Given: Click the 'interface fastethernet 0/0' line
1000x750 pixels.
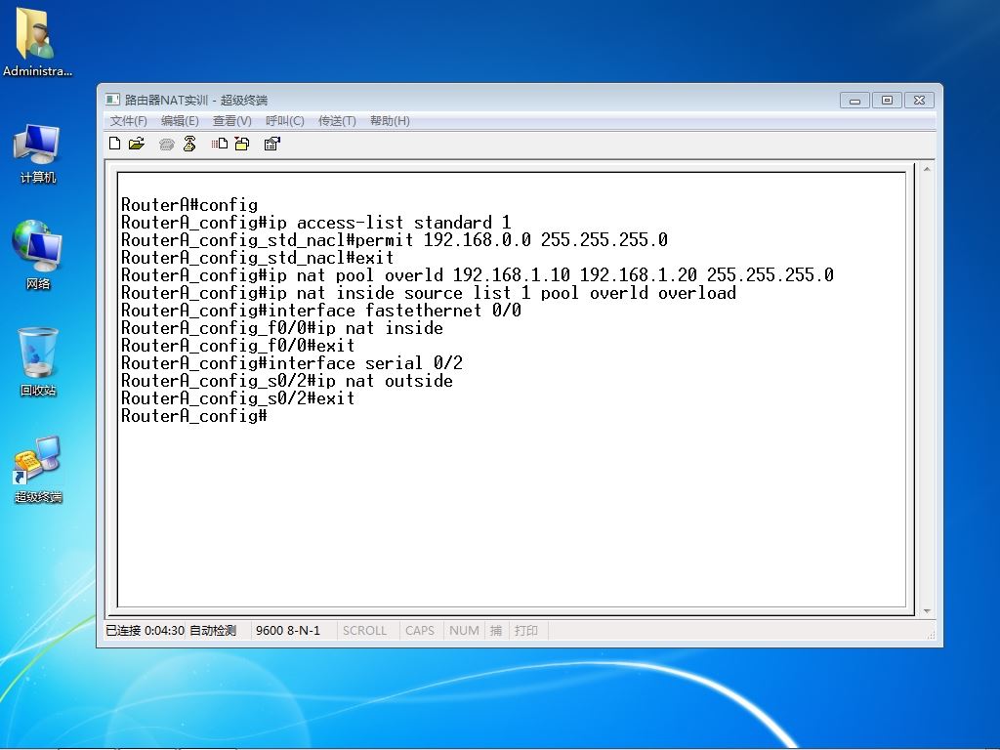Looking at the screenshot, I should 320,310.
